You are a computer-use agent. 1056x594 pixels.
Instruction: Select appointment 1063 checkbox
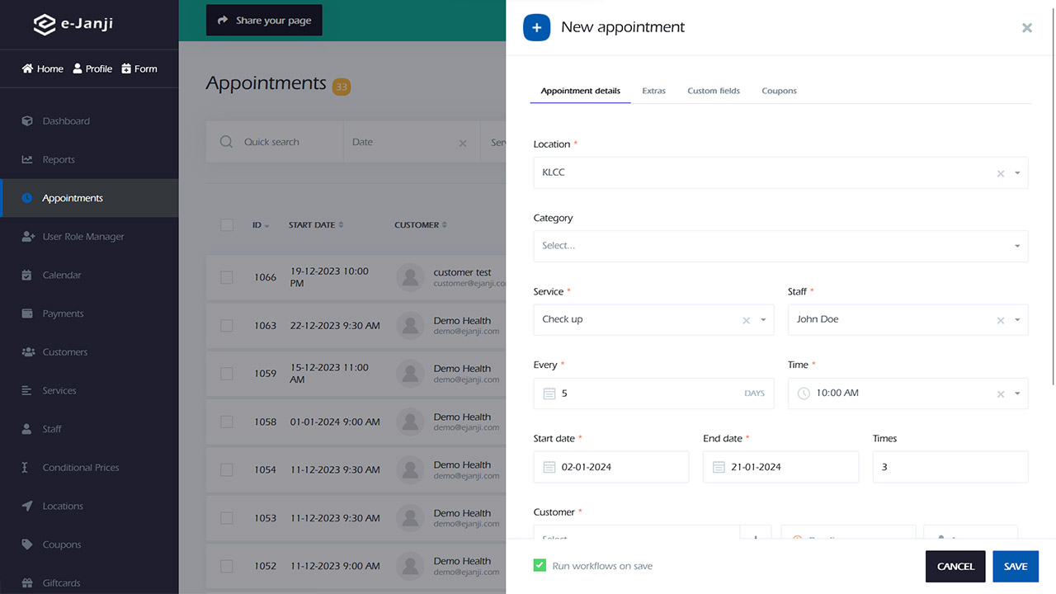(227, 326)
